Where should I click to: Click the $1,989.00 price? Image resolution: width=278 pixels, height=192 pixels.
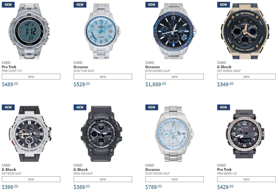[156, 84]
